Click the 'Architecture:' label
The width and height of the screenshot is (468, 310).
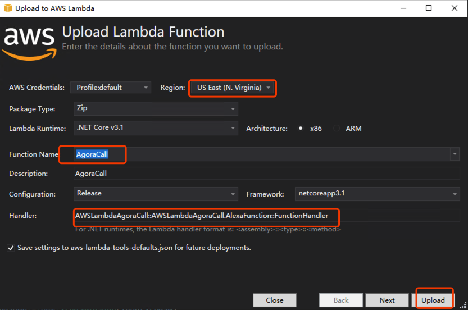tap(267, 129)
